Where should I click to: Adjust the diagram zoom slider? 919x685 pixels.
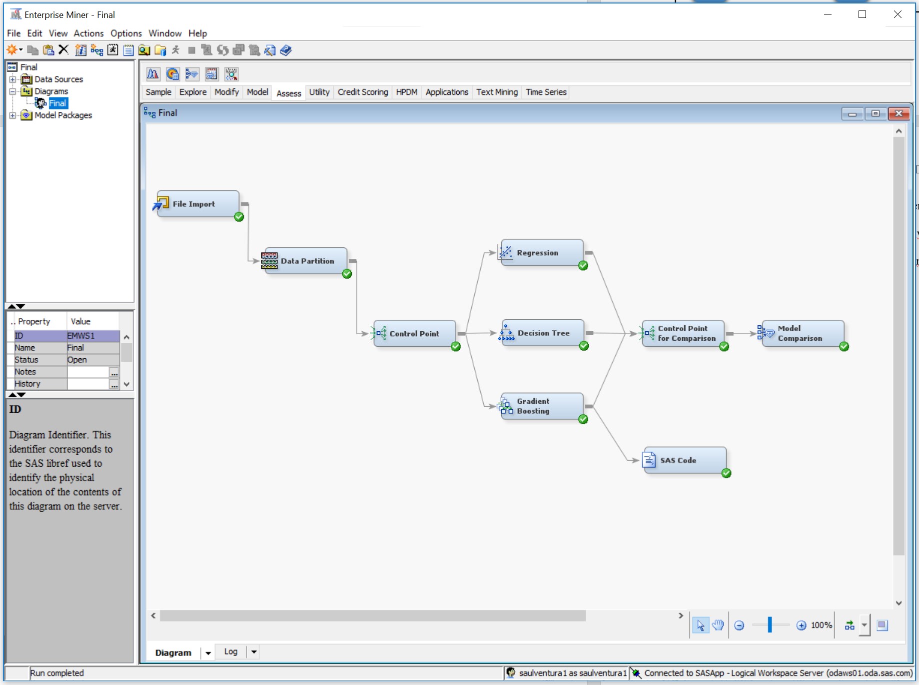pos(770,625)
